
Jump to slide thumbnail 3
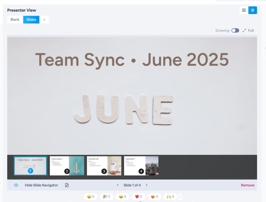pos(104,166)
